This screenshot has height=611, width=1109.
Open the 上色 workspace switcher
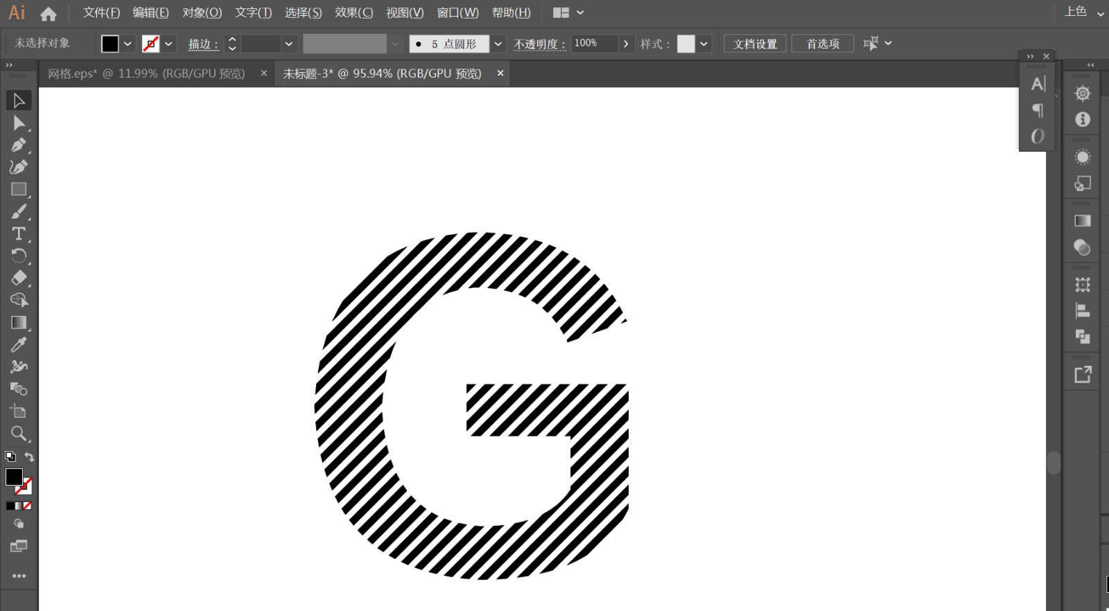pyautogui.click(x=1085, y=12)
